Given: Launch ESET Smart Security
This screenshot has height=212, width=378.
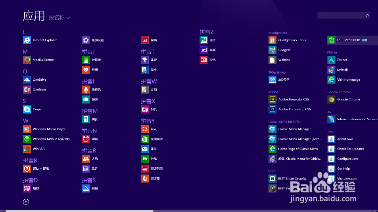Looking at the screenshot, I should click(288, 179).
